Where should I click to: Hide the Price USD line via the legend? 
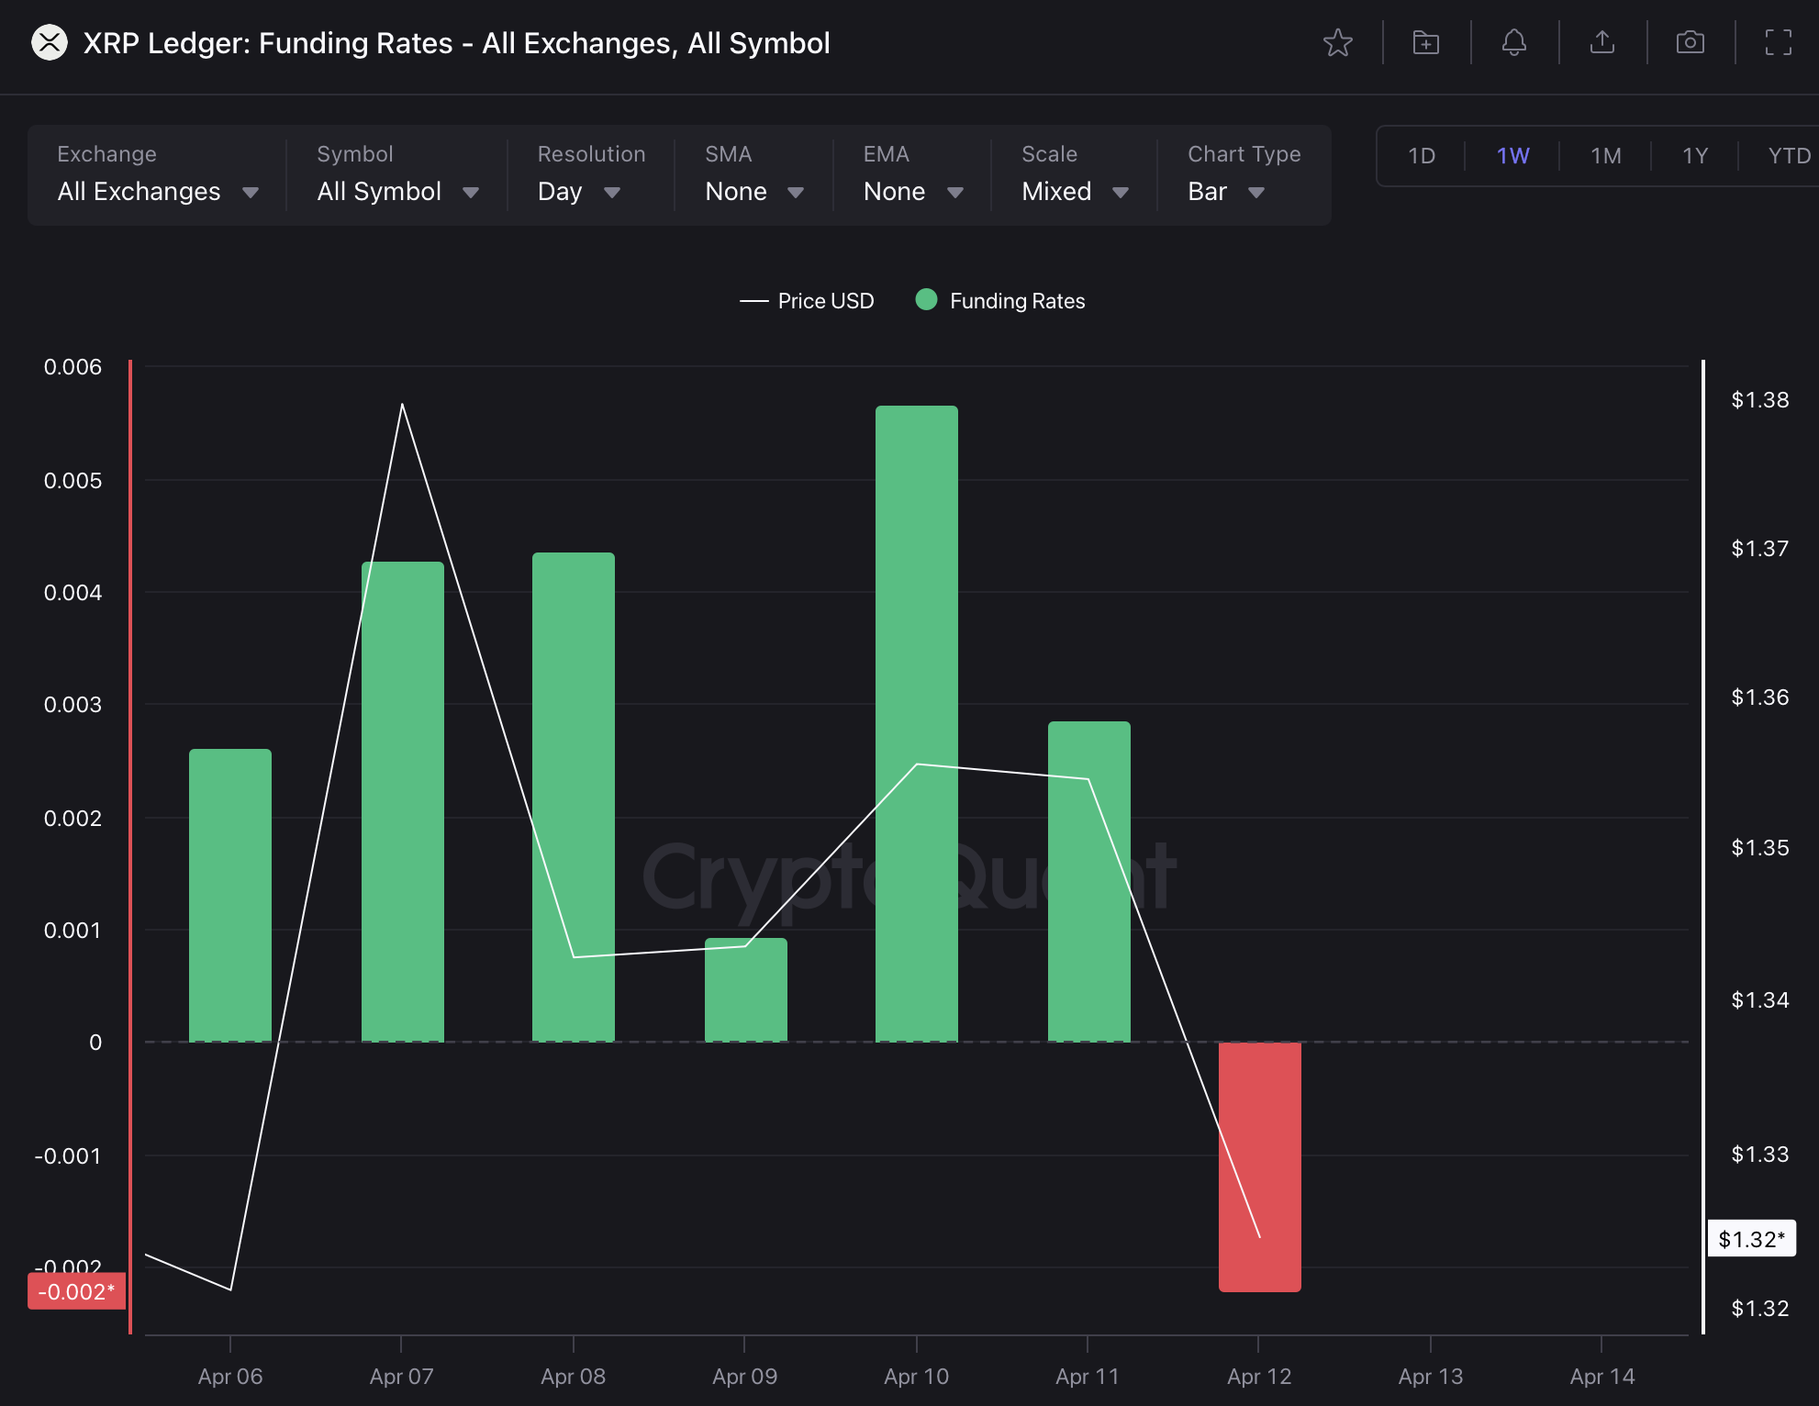[808, 300]
